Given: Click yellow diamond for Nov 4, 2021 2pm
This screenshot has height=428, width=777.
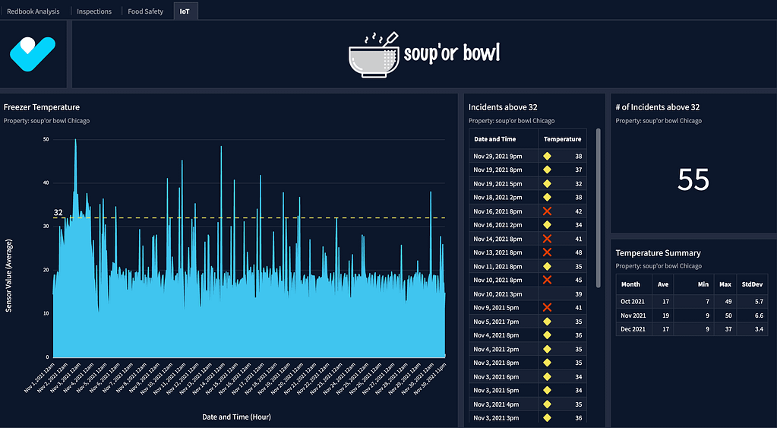Looking at the screenshot, I should 547,349.
